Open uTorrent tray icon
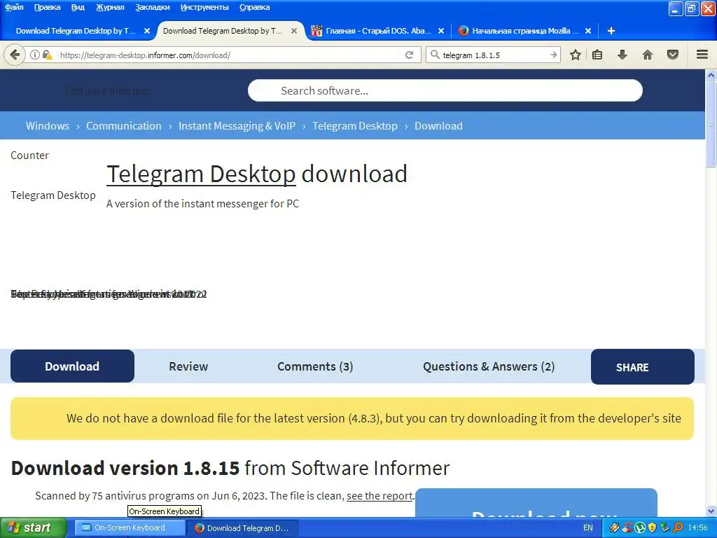Viewport: 717px width, 538px height. (640, 528)
